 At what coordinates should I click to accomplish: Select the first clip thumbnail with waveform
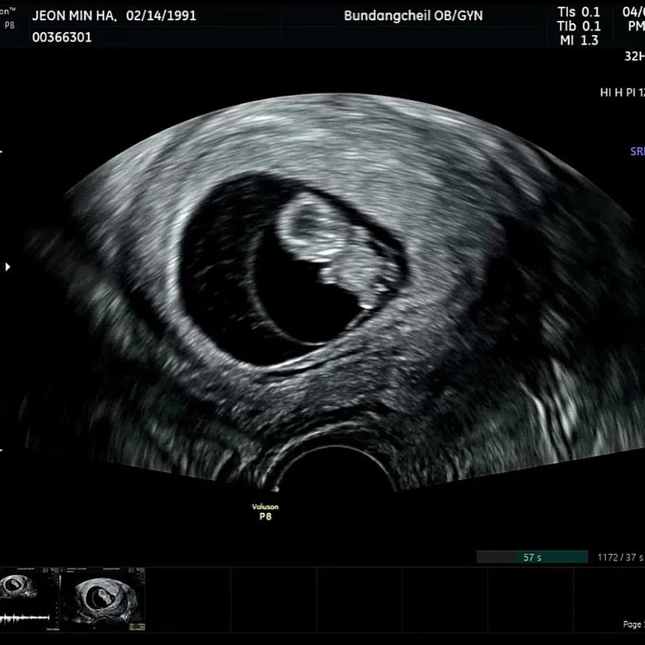(30, 600)
